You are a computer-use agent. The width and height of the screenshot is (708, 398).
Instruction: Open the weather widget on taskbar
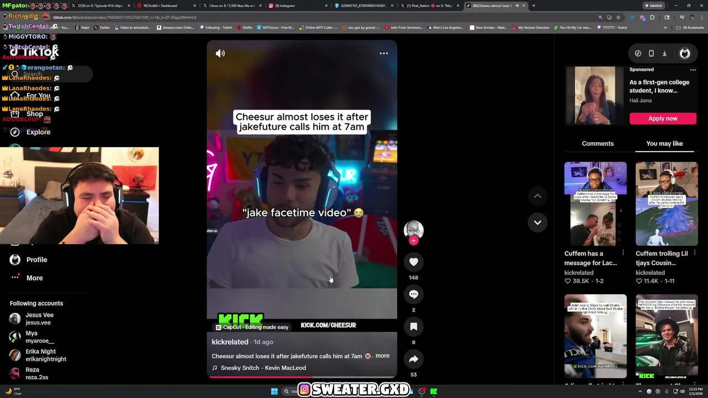coord(13,391)
